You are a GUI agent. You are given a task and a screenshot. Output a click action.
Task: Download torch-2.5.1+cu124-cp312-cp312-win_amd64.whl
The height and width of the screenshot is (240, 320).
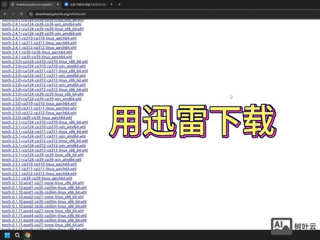click(x=44, y=145)
